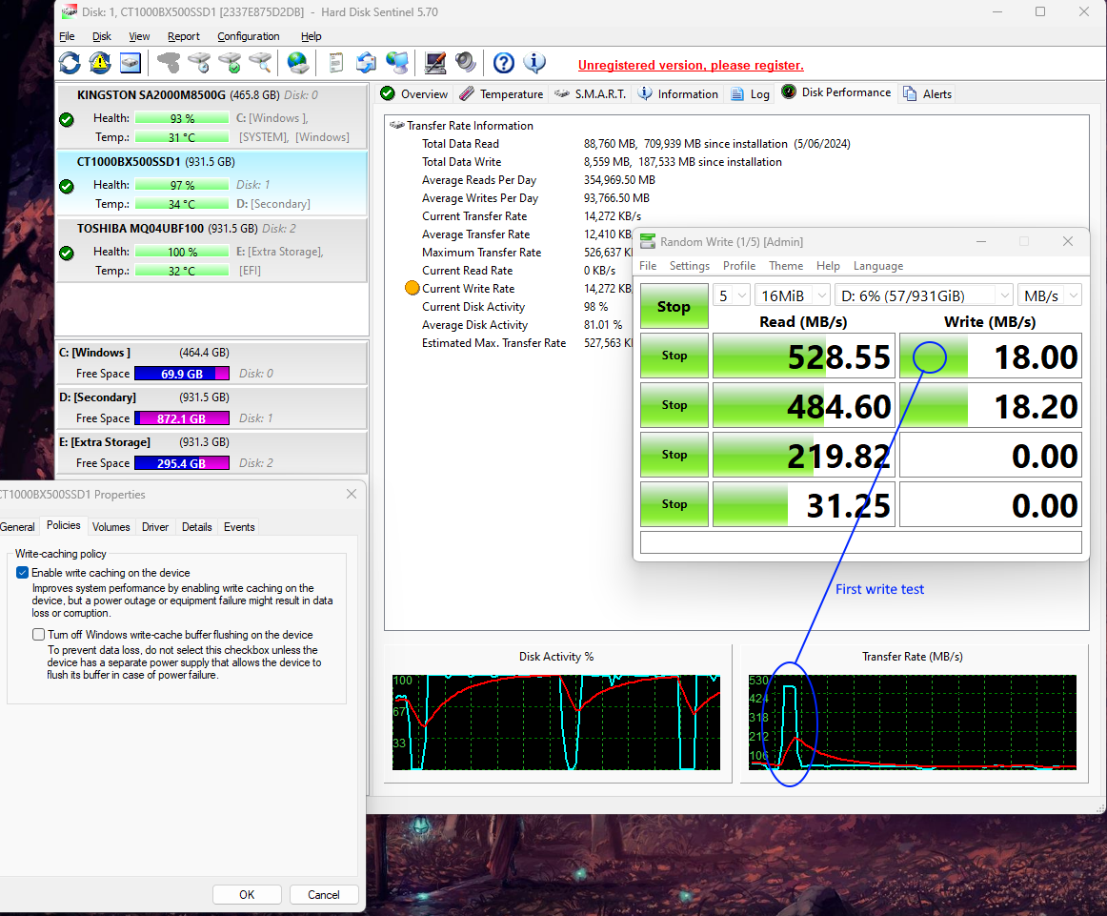Click the globe and monitor toolbar icon
Viewport: 1107px width, 916px height.
tap(396, 63)
